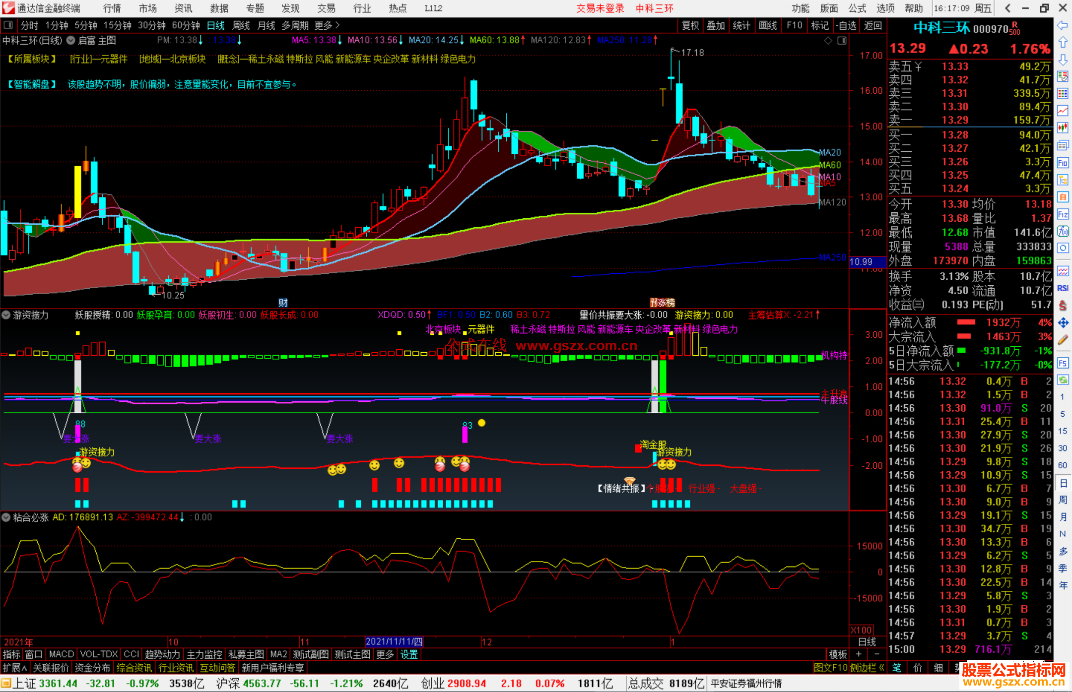The height and width of the screenshot is (692, 1072).
Task: Click the orange document icon in the right sidebar
Action: [1063, 197]
